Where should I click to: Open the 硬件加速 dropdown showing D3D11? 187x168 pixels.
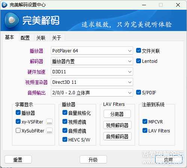point(92,71)
